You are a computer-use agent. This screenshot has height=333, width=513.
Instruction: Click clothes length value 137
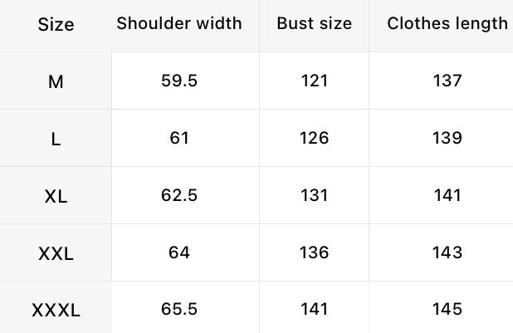[x=447, y=81]
